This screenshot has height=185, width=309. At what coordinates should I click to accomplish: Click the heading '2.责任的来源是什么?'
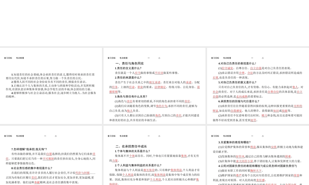(x=128, y=78)
